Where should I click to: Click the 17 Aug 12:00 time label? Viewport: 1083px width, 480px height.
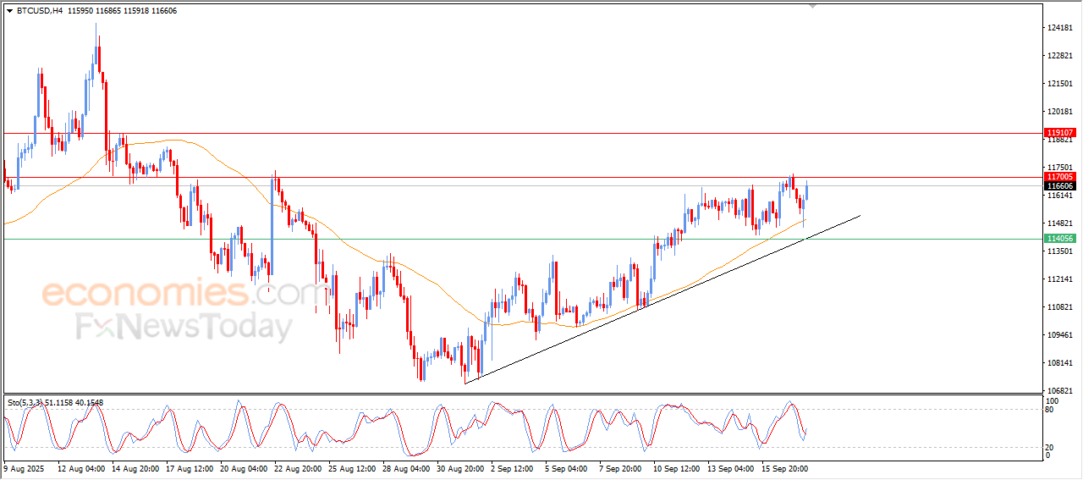point(190,467)
